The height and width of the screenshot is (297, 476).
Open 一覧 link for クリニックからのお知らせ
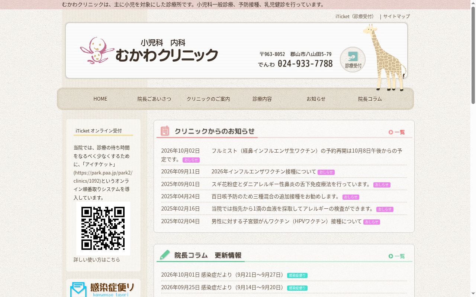(x=397, y=132)
